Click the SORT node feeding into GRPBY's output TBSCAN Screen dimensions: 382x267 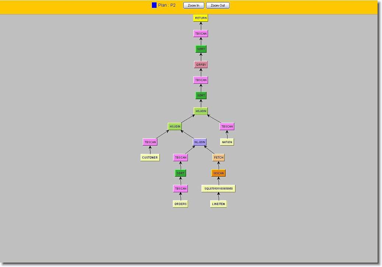tap(201, 49)
